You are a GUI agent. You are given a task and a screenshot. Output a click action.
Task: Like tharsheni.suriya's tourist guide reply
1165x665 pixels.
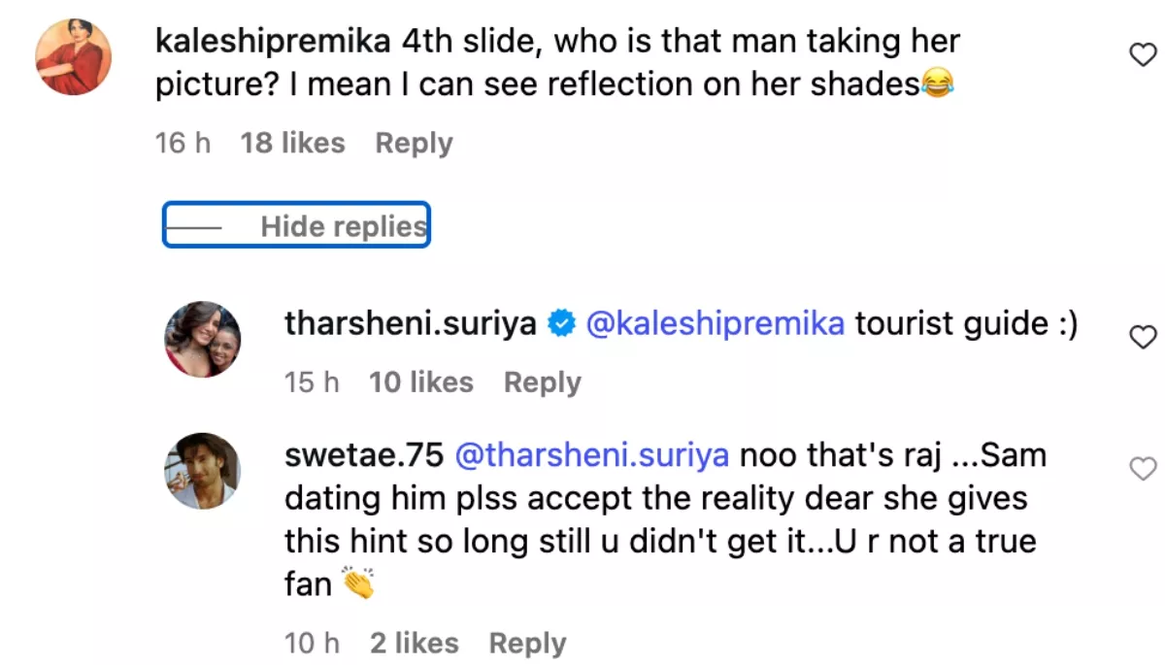click(1144, 337)
